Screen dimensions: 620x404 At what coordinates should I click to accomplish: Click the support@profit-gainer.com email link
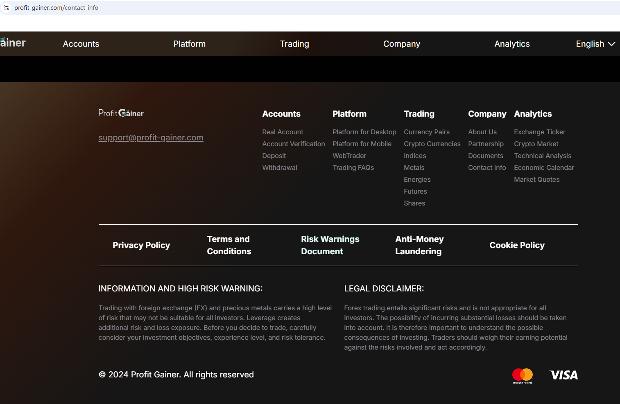(151, 138)
